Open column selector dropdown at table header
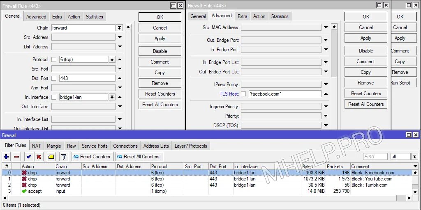This screenshot has width=421, height=210. [416, 167]
